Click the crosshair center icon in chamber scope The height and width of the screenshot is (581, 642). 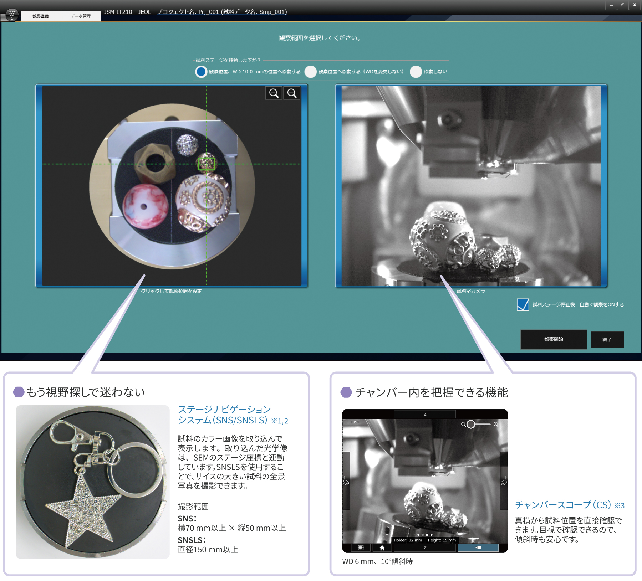[361, 548]
